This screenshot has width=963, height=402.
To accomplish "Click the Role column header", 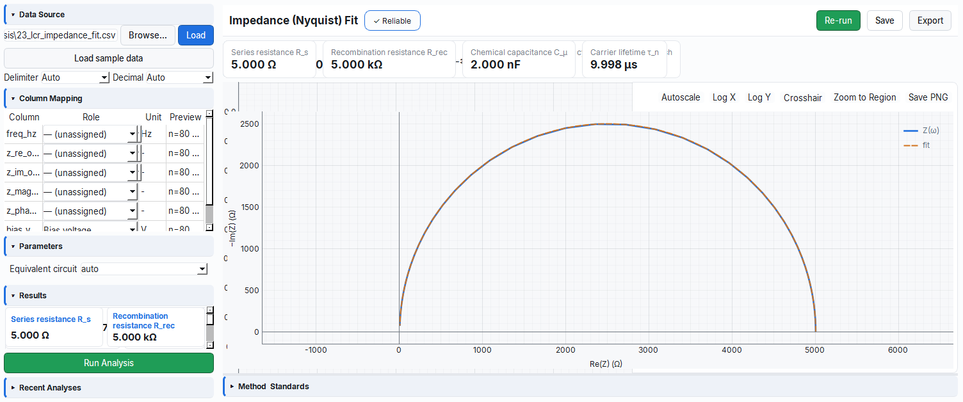I will (91, 117).
